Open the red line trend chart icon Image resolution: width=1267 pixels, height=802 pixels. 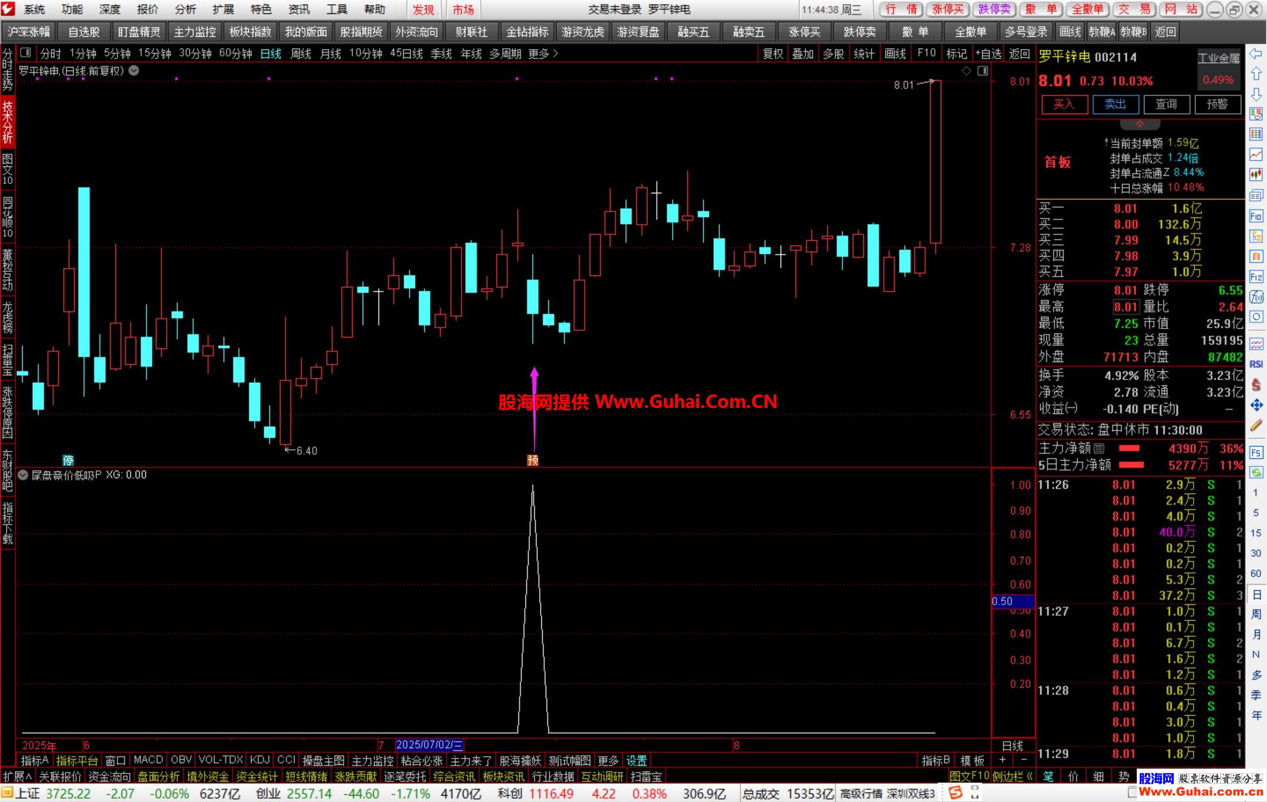[1256, 154]
